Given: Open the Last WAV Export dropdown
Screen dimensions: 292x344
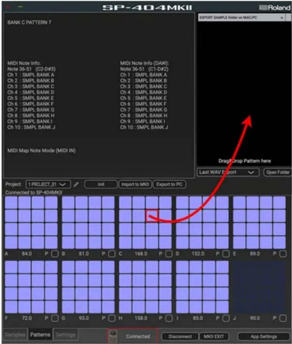Looking at the screenshot, I should point(228,172).
